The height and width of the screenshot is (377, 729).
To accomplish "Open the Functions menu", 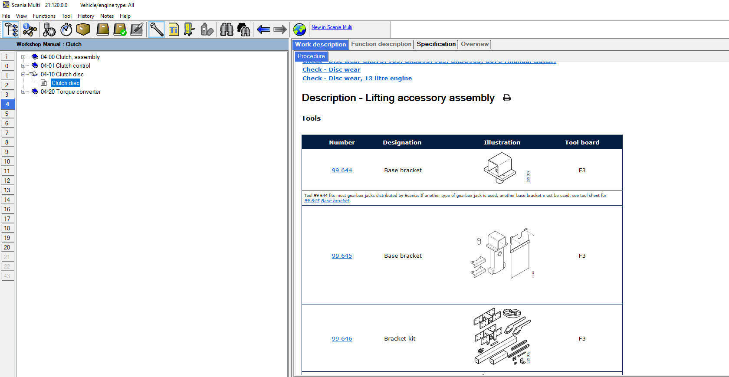I will [x=44, y=16].
